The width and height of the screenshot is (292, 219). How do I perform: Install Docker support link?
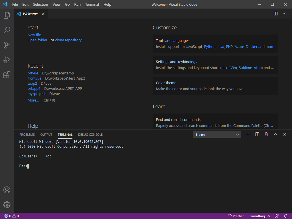(x=252, y=46)
